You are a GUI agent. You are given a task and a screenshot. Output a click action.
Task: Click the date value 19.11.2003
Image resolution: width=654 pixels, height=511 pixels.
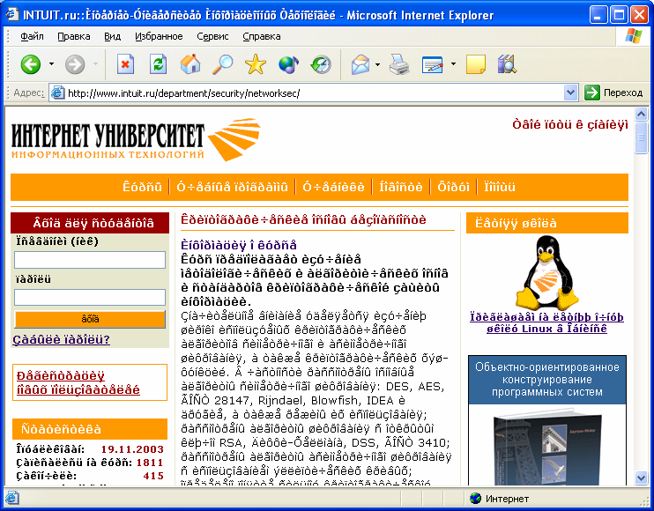(x=132, y=449)
